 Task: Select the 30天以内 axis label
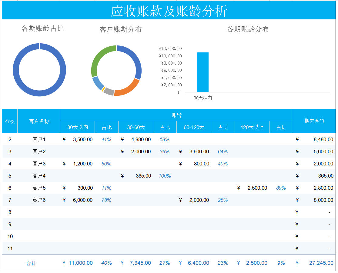(202, 98)
